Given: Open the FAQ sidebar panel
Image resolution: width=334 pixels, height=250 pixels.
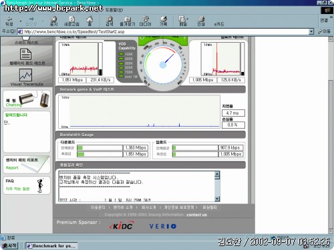Looking at the screenshot, I should 27,185.
